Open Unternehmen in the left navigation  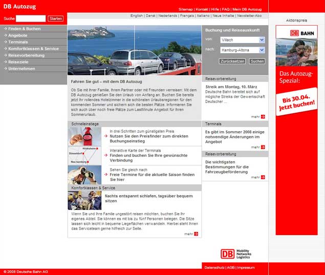(21, 69)
